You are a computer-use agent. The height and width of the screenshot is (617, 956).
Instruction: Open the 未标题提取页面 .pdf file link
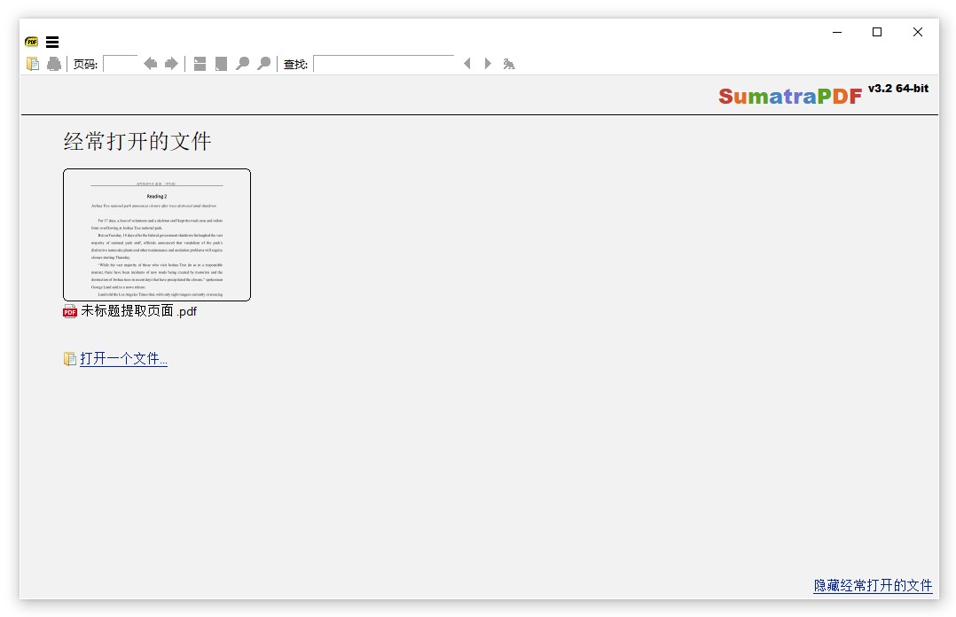click(138, 311)
